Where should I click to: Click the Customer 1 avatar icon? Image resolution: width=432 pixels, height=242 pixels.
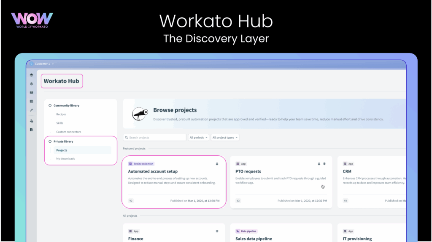tap(31, 64)
